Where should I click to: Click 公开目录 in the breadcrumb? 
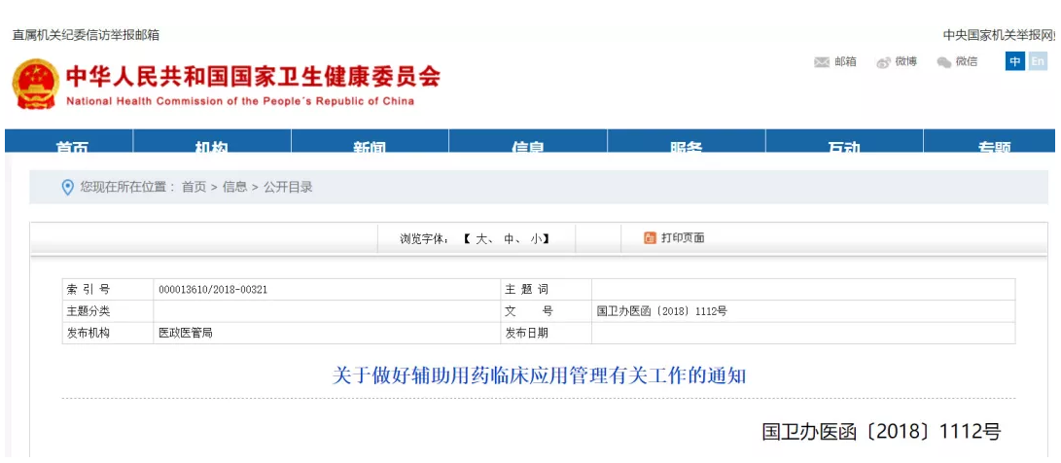(x=288, y=187)
